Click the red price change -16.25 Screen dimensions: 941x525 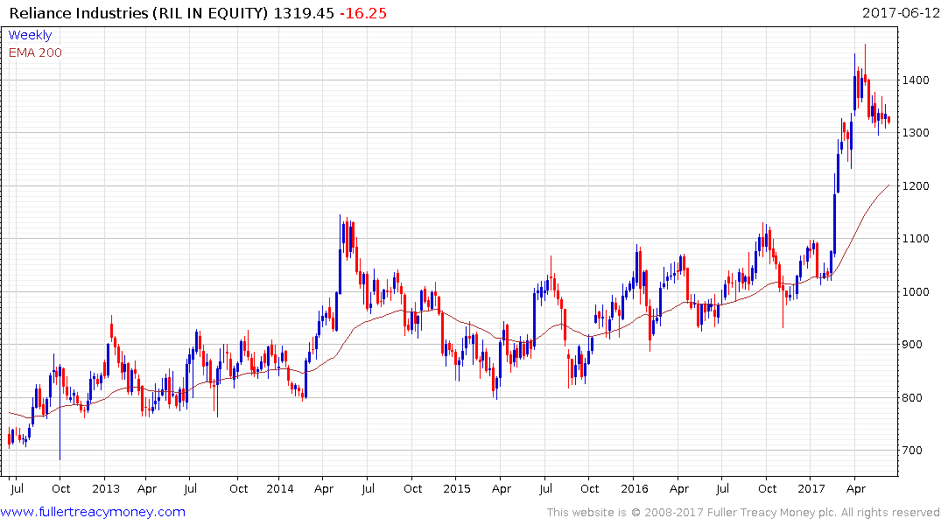363,13
